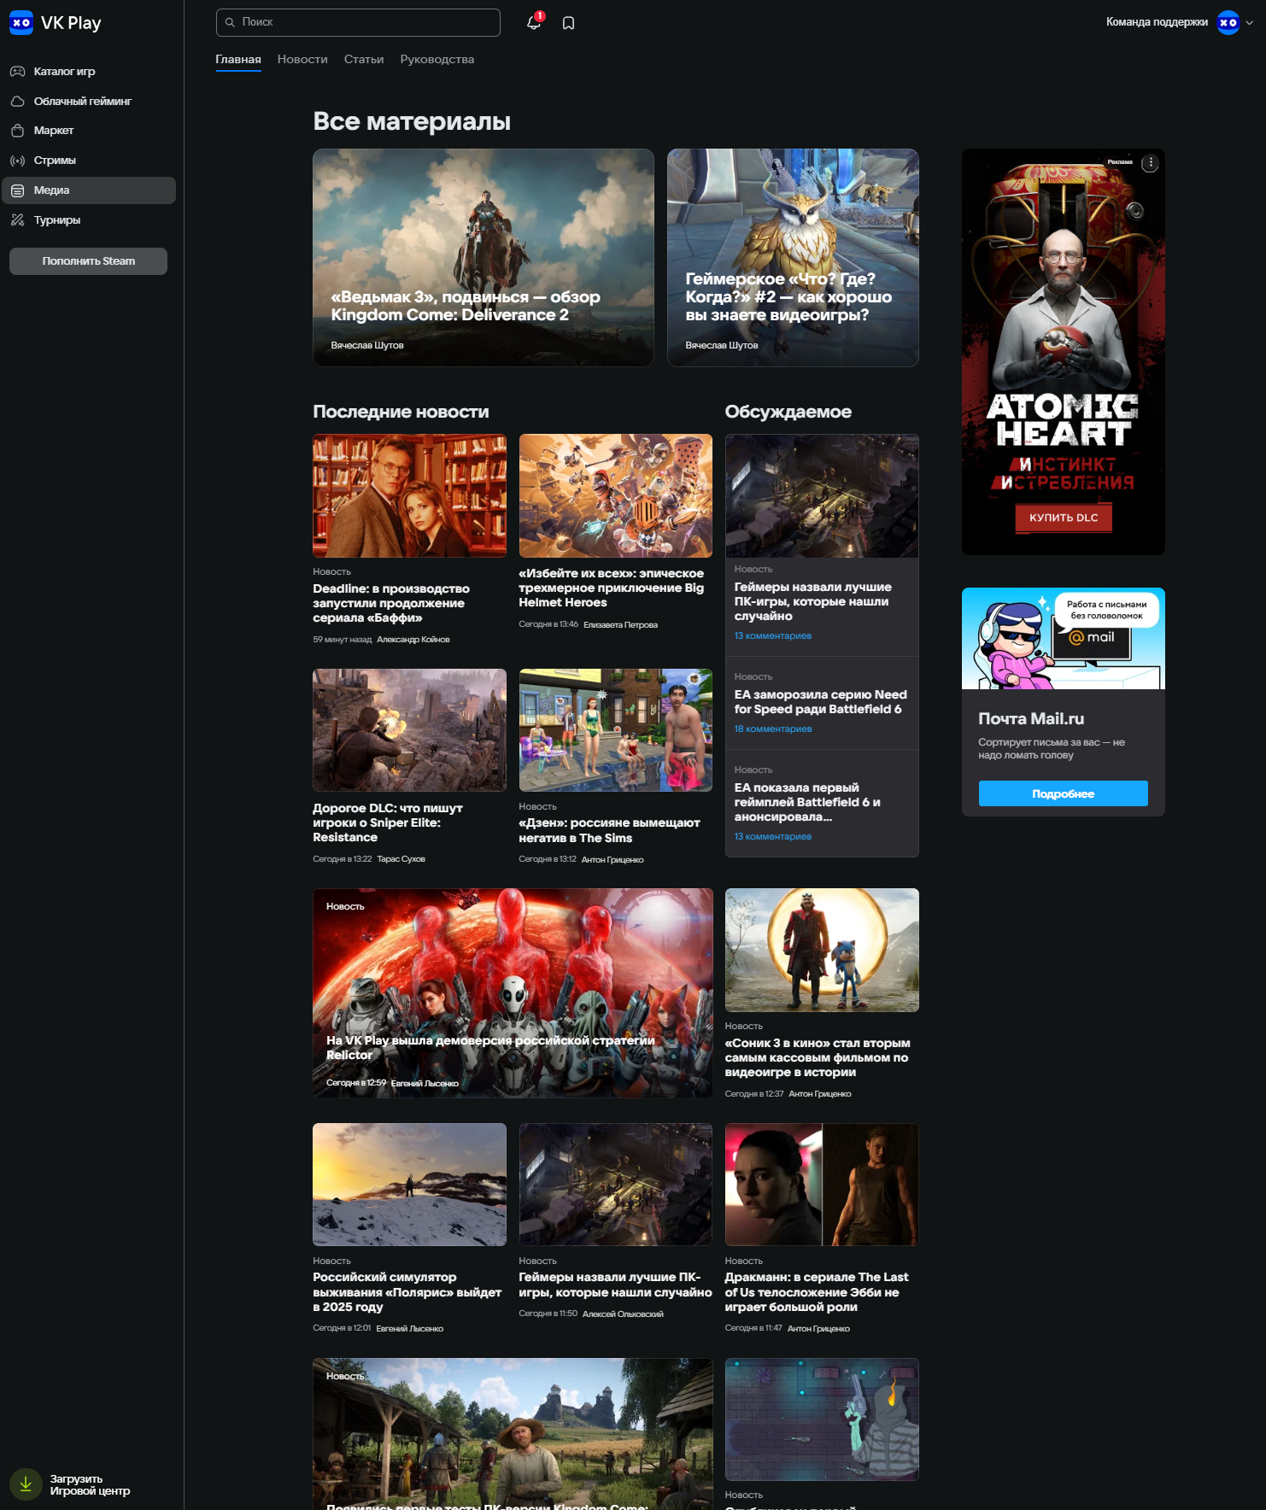Open notifications bell icon
Image resolution: width=1266 pixels, height=1510 pixels.
[534, 23]
